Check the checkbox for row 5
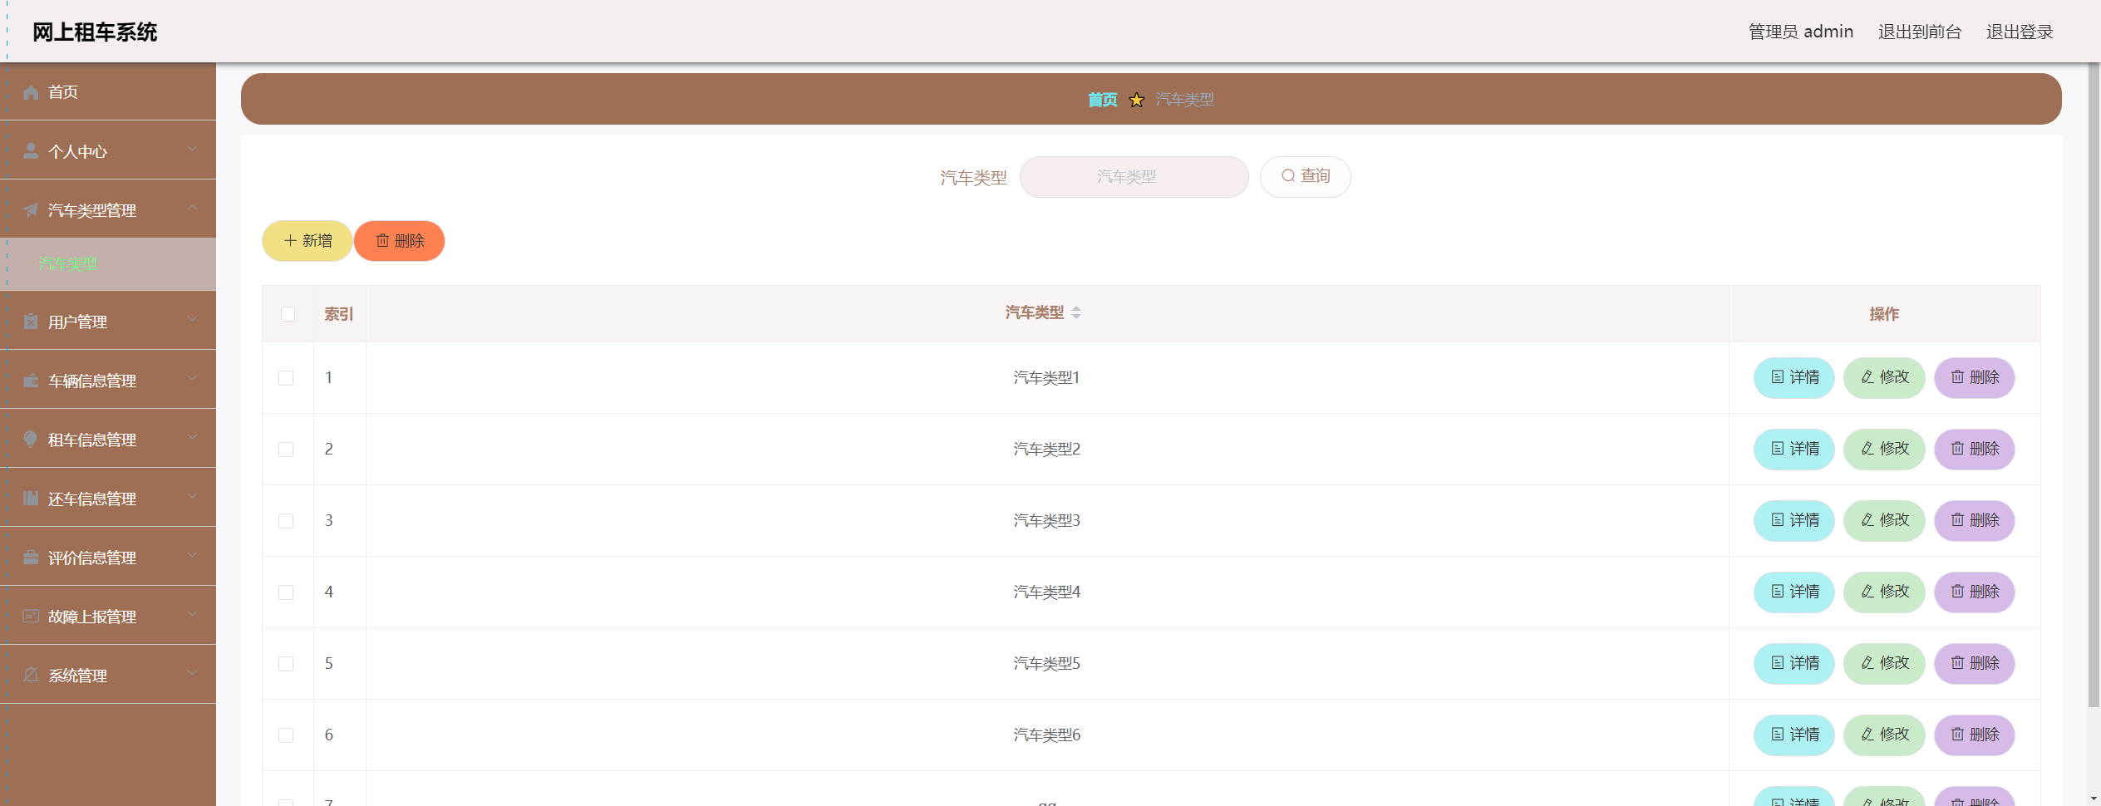2101x806 pixels. (286, 664)
